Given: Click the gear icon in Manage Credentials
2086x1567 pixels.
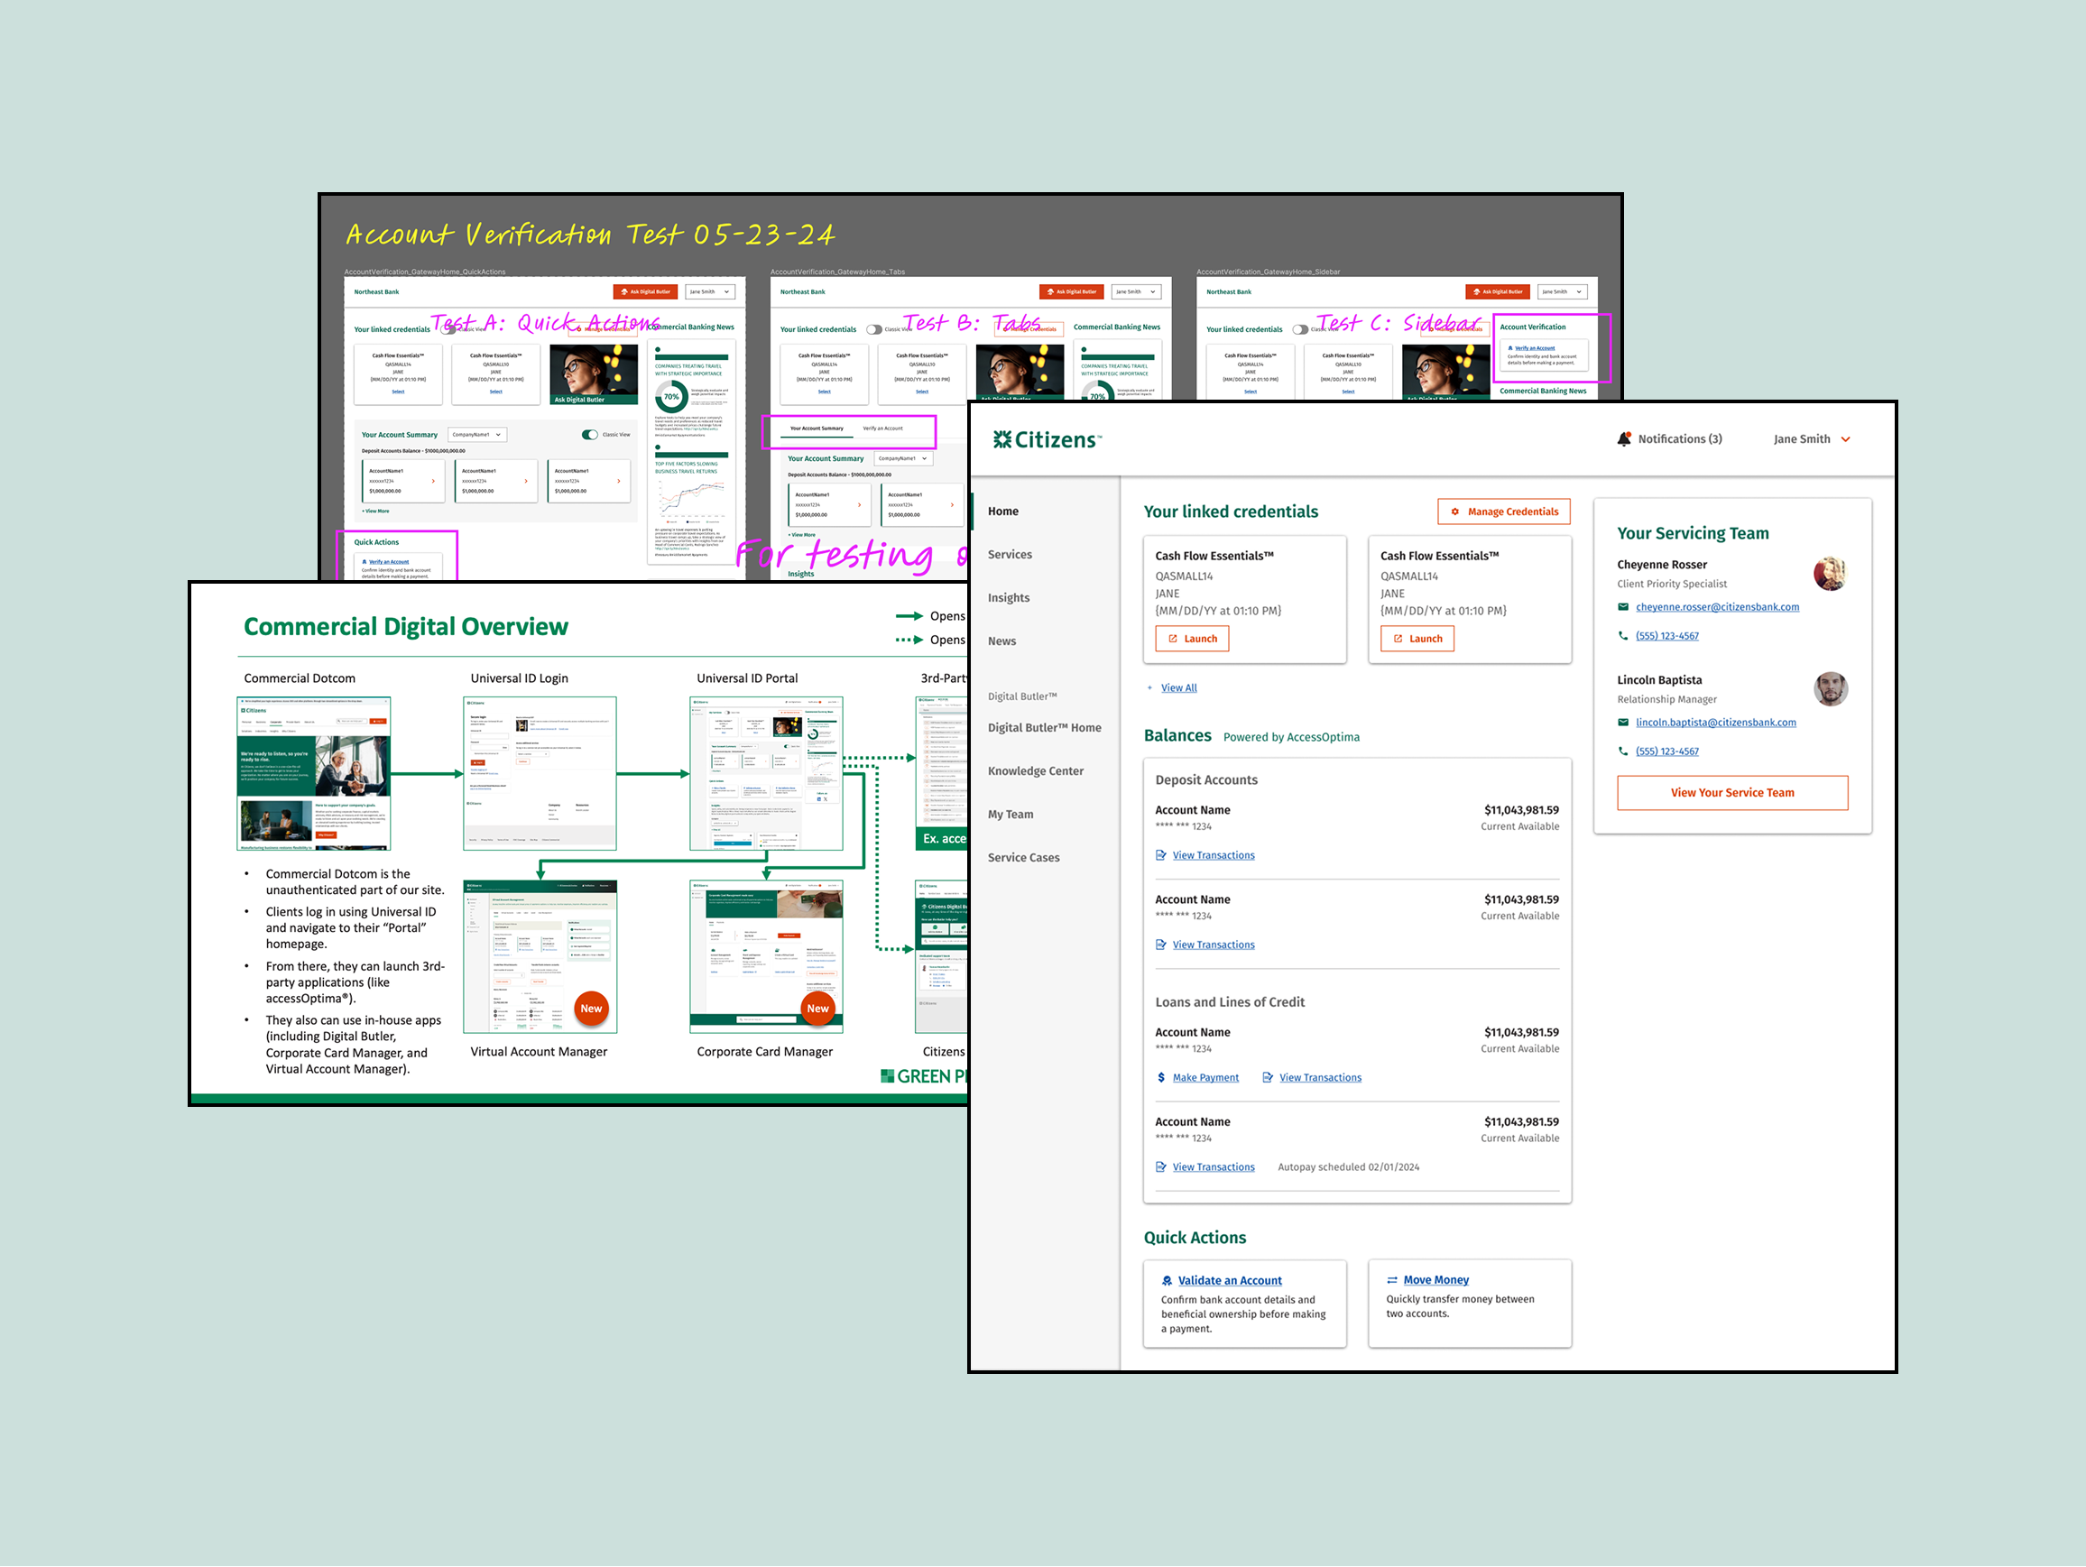Looking at the screenshot, I should click(1454, 512).
